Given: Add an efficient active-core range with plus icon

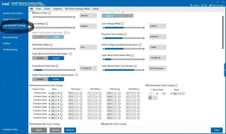Looking at the screenshot, I should 150,98.
